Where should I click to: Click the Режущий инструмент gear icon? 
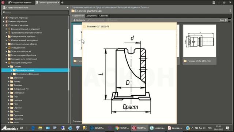point(9,63)
